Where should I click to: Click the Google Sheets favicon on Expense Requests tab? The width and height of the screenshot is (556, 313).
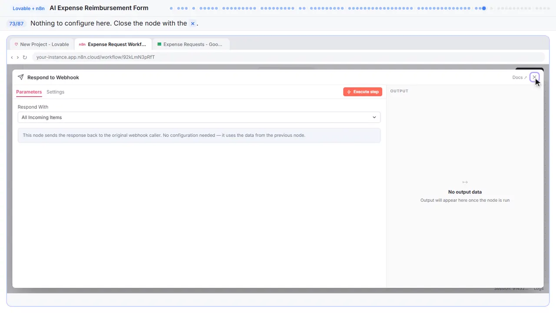coord(159,44)
